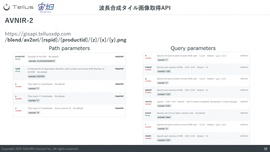Click the 宙畑 Sorabatake logo
The height and width of the screenshot is (152, 270).
point(46,7)
